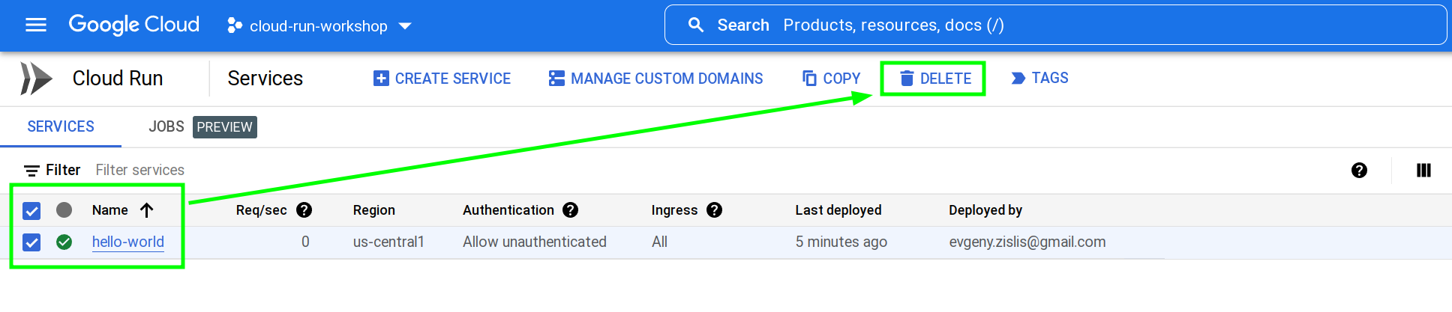Click Manage Custom Domains
Image resolution: width=1452 pixels, height=312 pixels.
(656, 79)
